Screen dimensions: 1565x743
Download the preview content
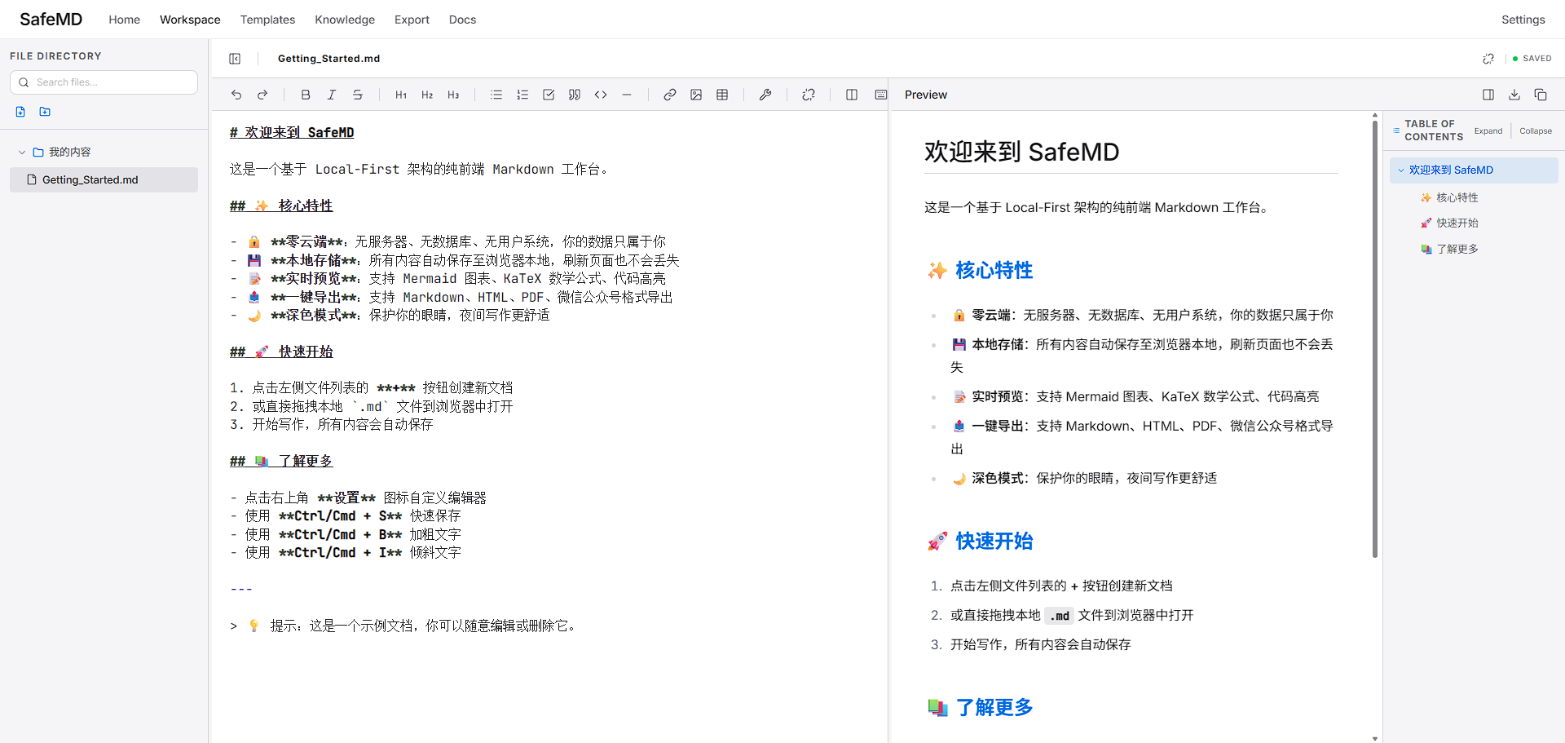[1514, 95]
